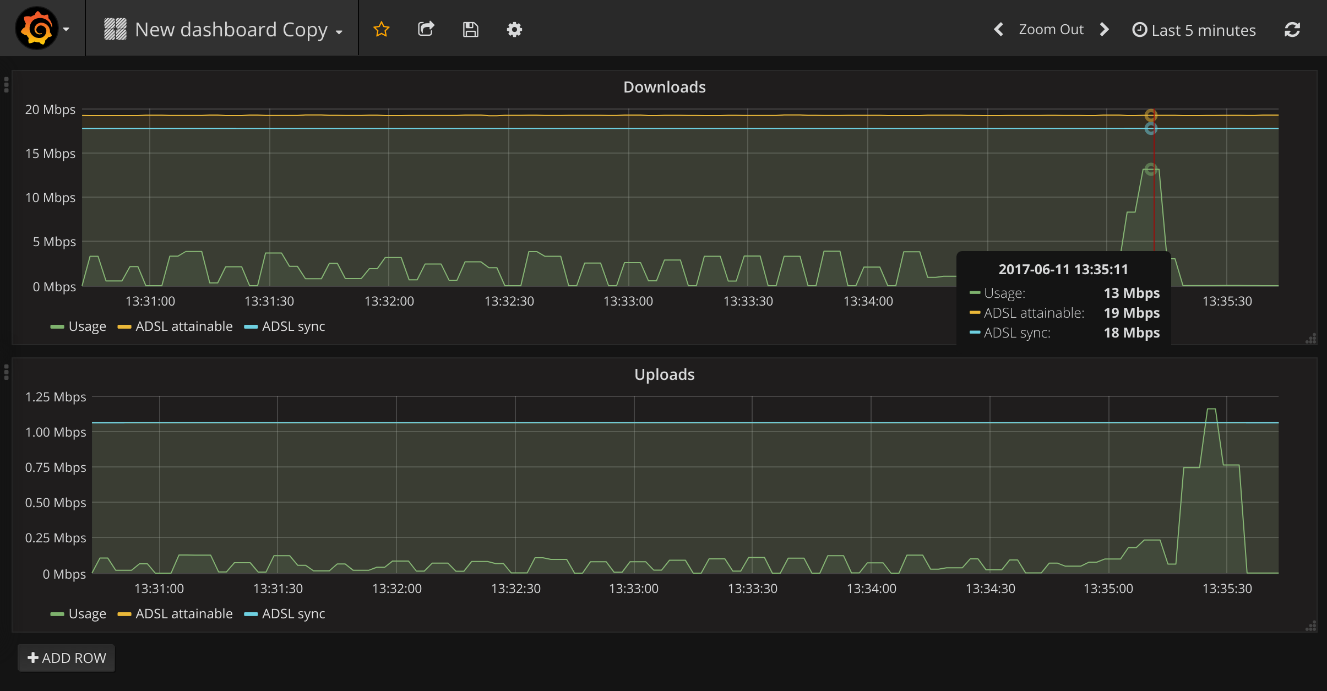Star this dashboard as favorite

tap(382, 29)
